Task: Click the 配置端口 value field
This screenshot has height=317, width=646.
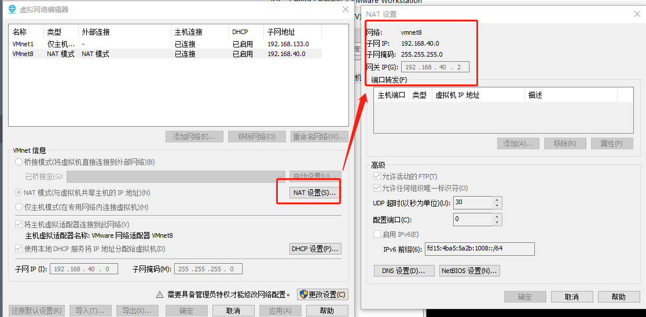Action: point(472,219)
